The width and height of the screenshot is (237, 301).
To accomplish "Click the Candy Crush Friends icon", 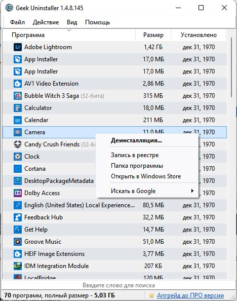I will click(18, 144).
